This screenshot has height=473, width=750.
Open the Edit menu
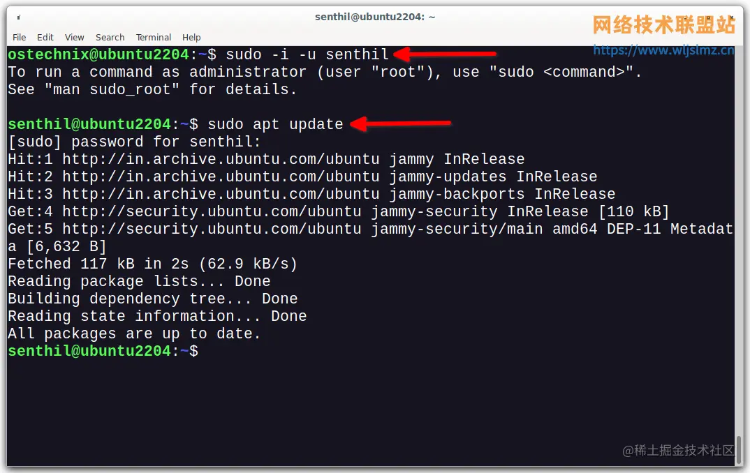[45, 37]
